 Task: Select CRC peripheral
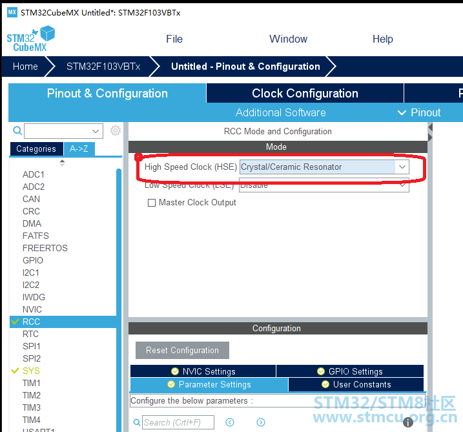click(x=31, y=211)
